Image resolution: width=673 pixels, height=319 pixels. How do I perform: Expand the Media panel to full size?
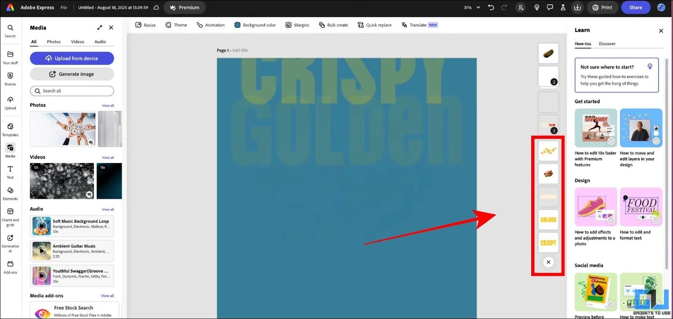pos(100,28)
